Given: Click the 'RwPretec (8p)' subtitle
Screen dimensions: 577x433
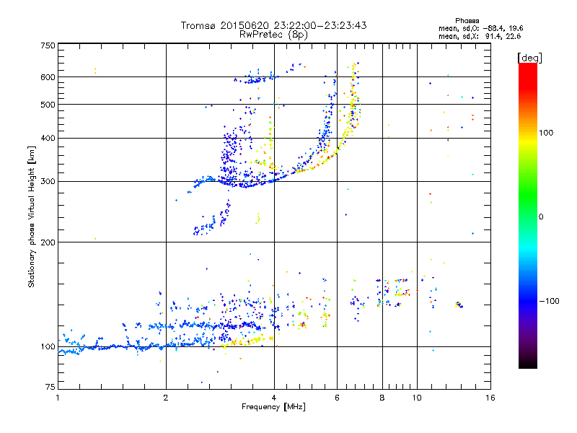Looking at the screenshot, I should [x=273, y=35].
